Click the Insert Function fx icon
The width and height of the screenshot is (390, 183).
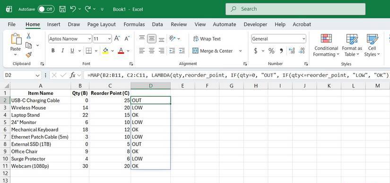coord(73,75)
